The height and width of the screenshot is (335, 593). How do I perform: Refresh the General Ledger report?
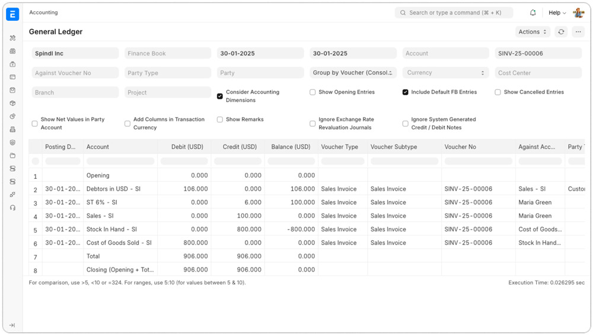click(561, 32)
